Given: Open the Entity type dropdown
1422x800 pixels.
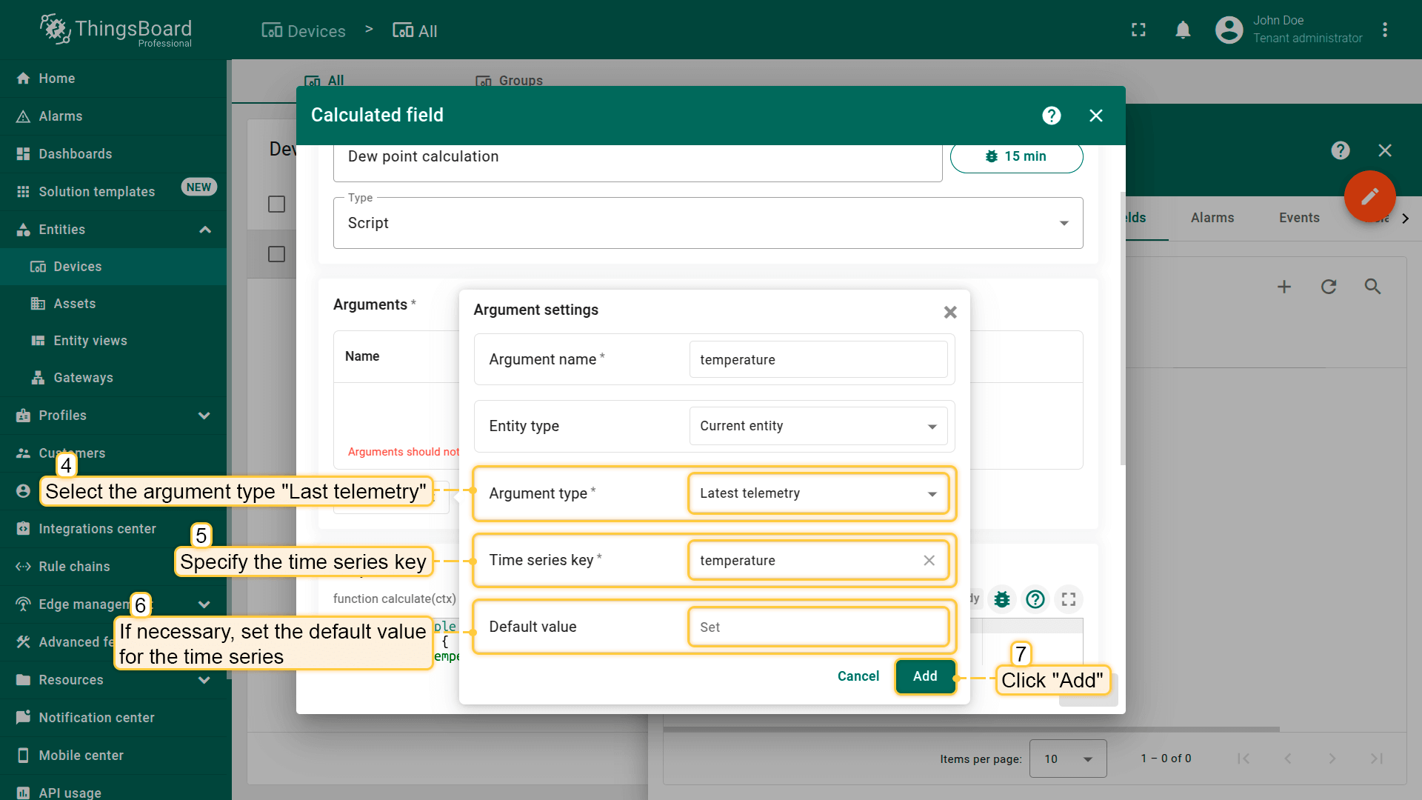Looking at the screenshot, I should (x=818, y=426).
